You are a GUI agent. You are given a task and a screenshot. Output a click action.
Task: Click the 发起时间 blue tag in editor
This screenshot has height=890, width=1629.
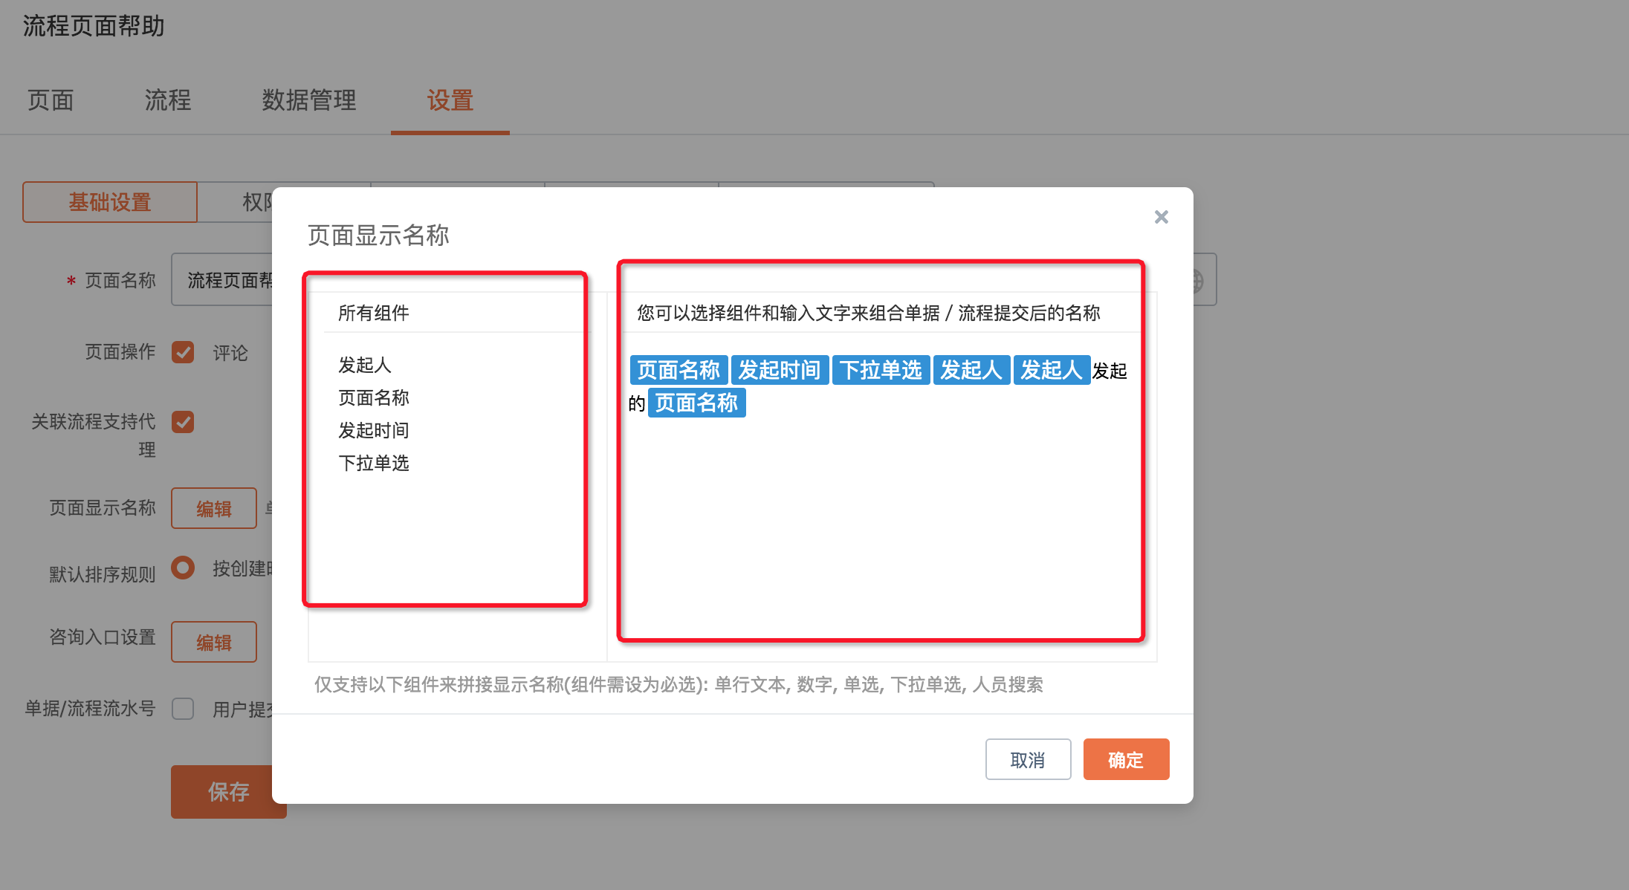pyautogui.click(x=780, y=370)
